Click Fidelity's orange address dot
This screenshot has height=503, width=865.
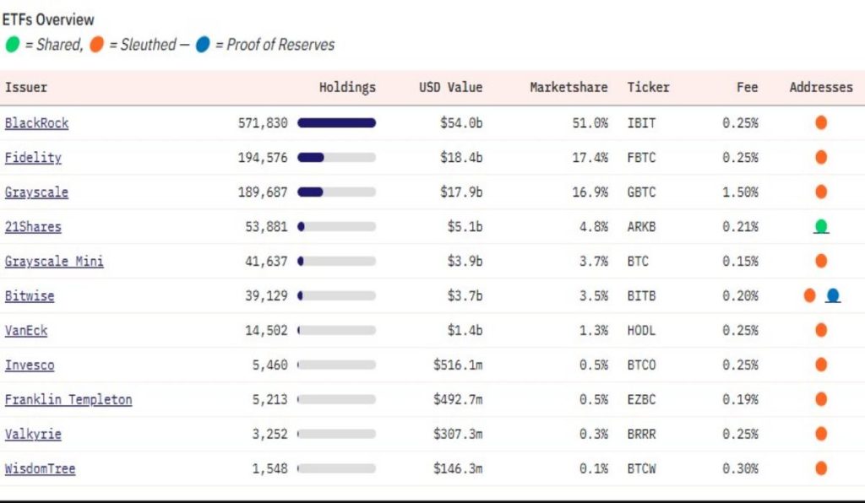coord(820,157)
